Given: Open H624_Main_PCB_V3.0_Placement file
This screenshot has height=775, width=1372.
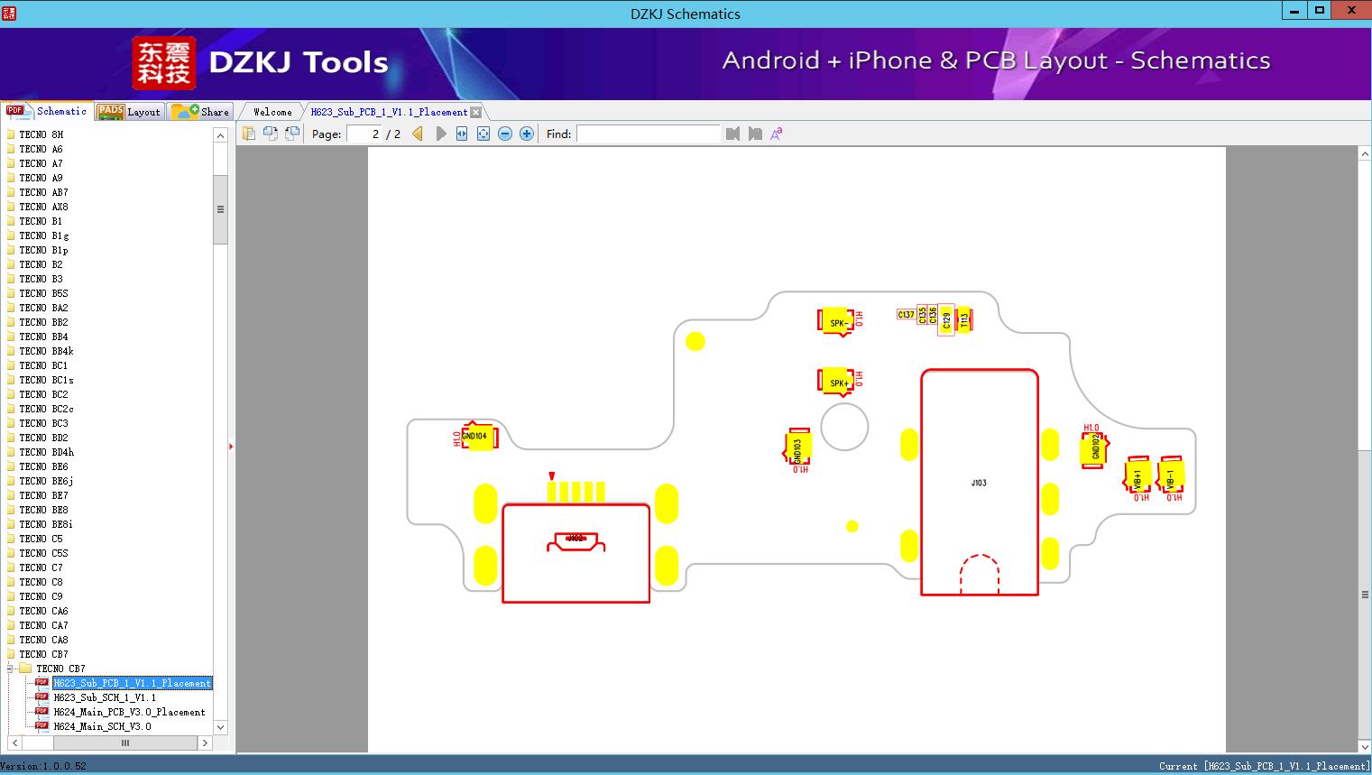Looking at the screenshot, I should pyautogui.click(x=129, y=712).
